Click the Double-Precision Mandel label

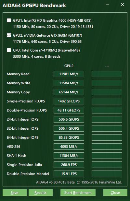tap(28, 174)
